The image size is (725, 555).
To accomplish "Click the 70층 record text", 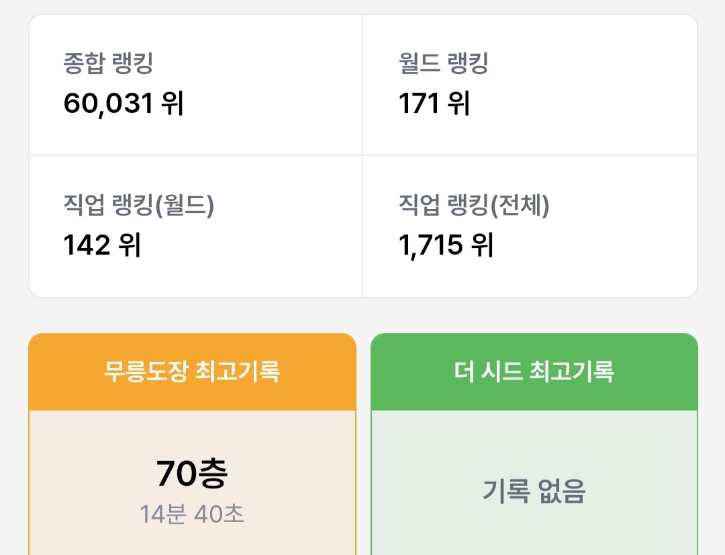I will point(192,474).
